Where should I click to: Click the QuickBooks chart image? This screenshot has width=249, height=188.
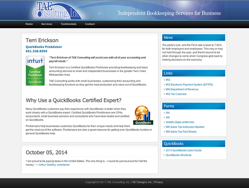coord(143,115)
